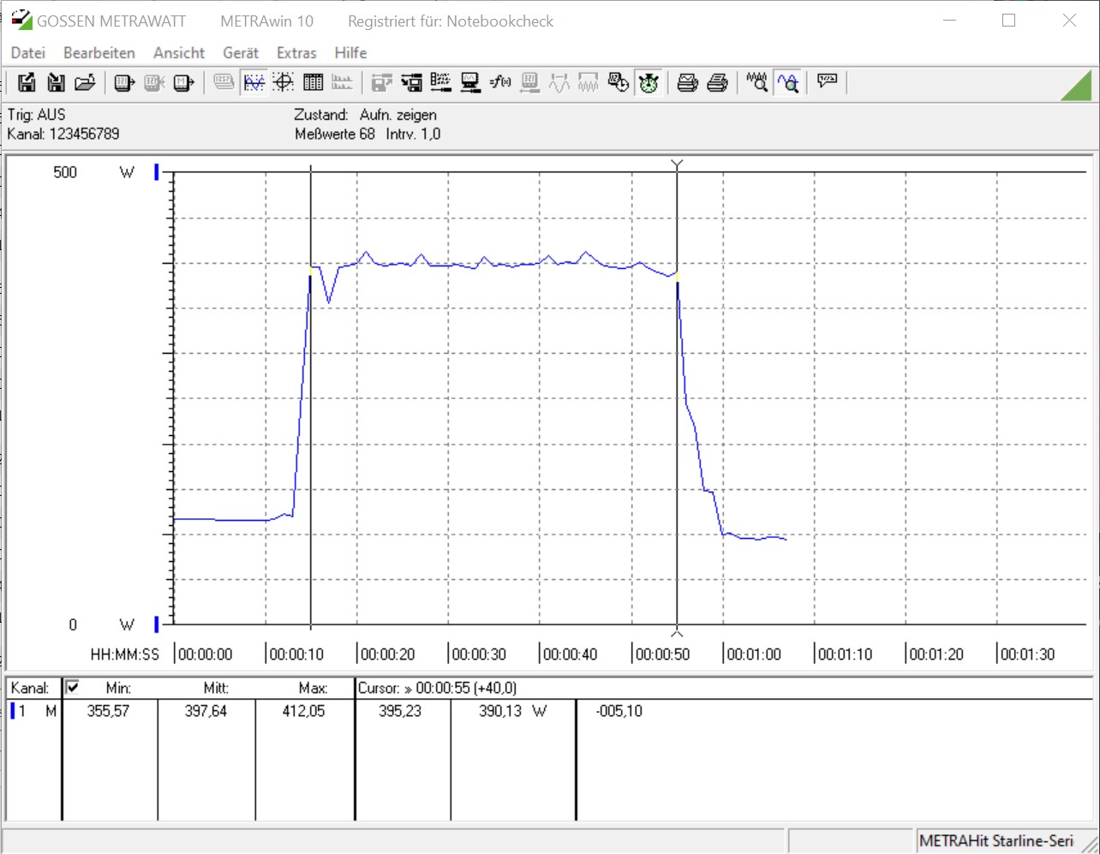The image size is (1100, 854).
Task: Click the cursor marker above the chart
Action: (678, 164)
